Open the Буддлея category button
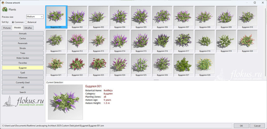The height and width of the screenshot is (129, 267). 23,68
